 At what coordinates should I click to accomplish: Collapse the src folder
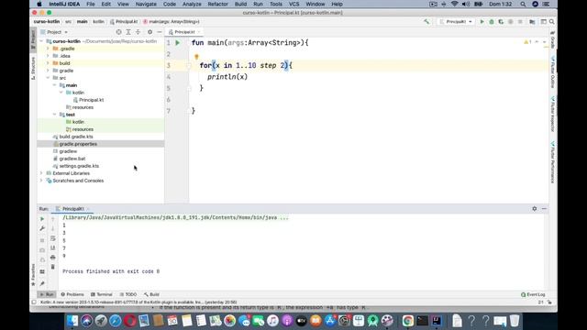[48, 78]
